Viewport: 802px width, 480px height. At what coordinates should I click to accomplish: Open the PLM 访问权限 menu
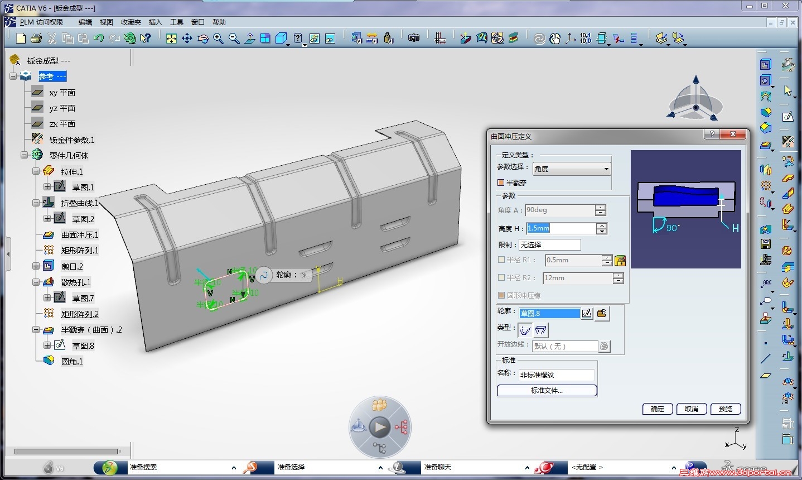click(x=41, y=22)
